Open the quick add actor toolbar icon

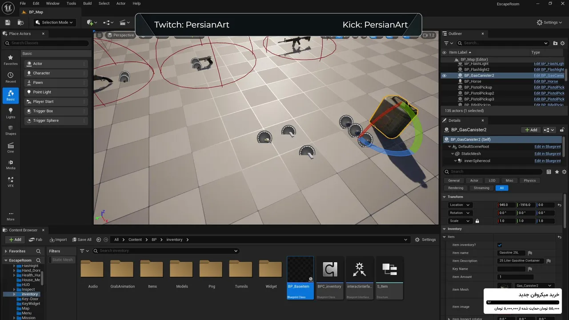pos(92,22)
